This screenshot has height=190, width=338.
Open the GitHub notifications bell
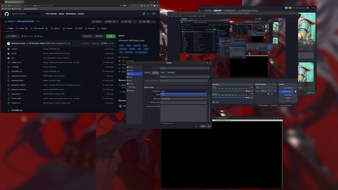click(x=144, y=14)
